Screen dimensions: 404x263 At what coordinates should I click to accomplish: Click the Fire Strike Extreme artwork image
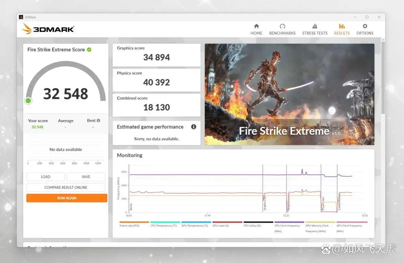(x=289, y=94)
